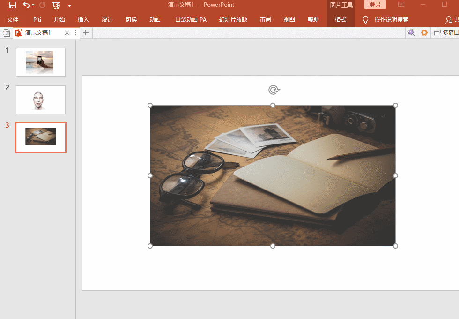Select the 格式 picture tools tab
Viewport: 459px width, 319px height.
[x=341, y=20]
